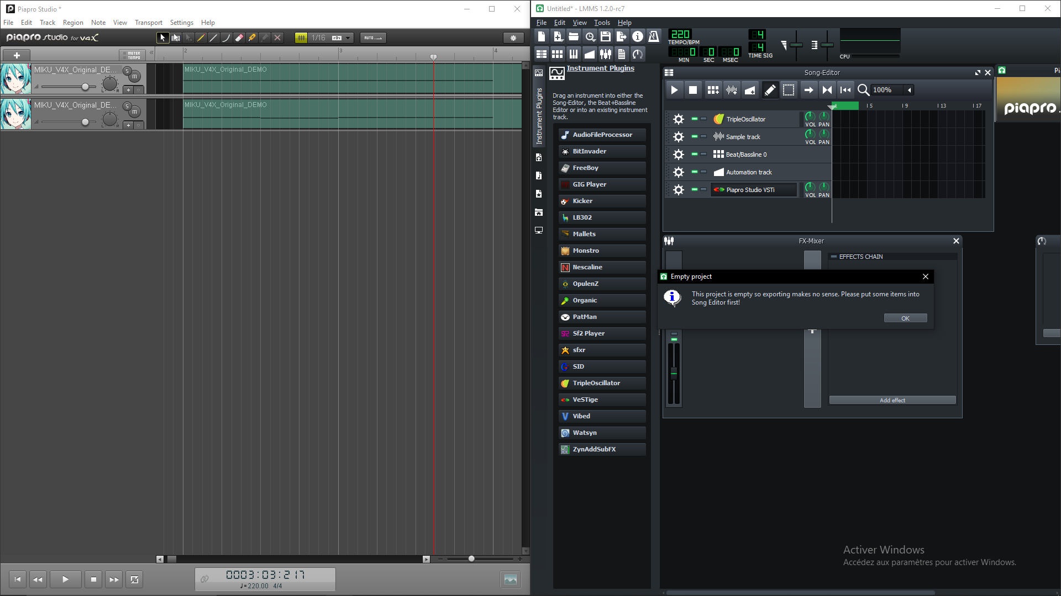Screen dimensions: 1061x596
Task: Open the 1/16 grid resolution dropdown
Action: click(347, 38)
